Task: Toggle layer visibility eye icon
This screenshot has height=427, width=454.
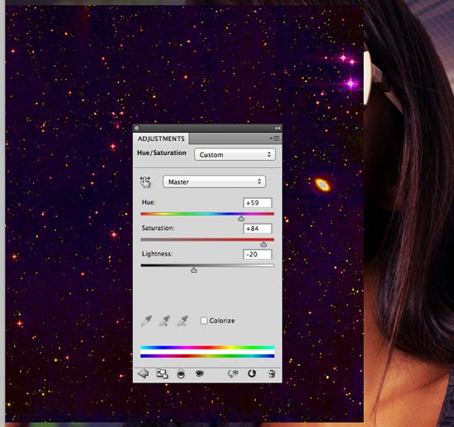Action: point(200,373)
